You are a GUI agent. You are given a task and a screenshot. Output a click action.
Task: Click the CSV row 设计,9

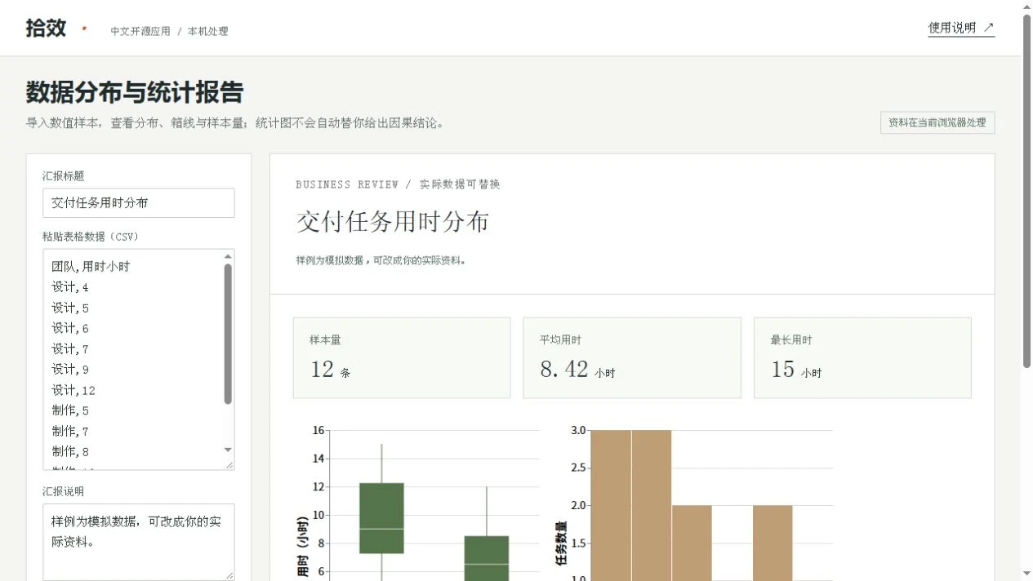(x=70, y=369)
